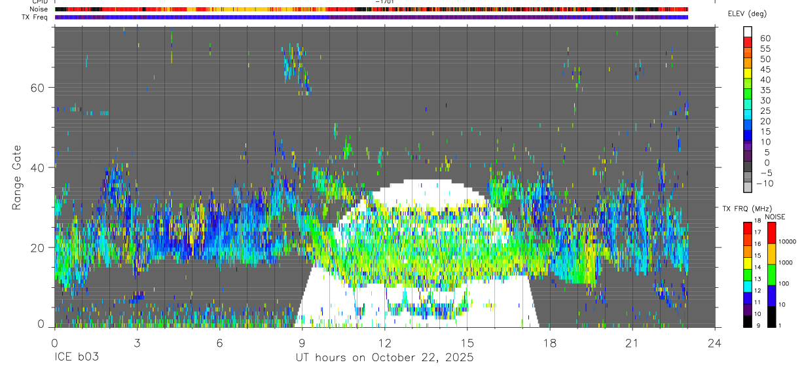804x371 pixels.
Task: Pick the white top cell of ELEV colorbar
Action: (748, 32)
